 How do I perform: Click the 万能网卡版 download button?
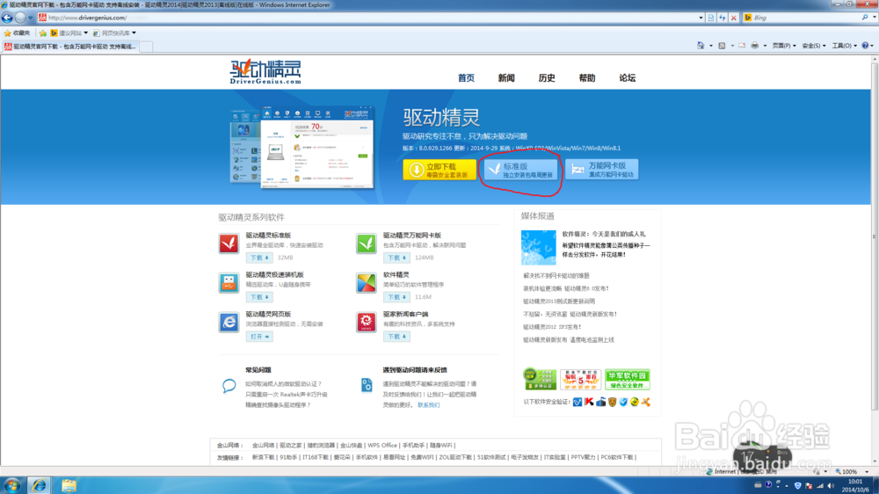tap(601, 170)
